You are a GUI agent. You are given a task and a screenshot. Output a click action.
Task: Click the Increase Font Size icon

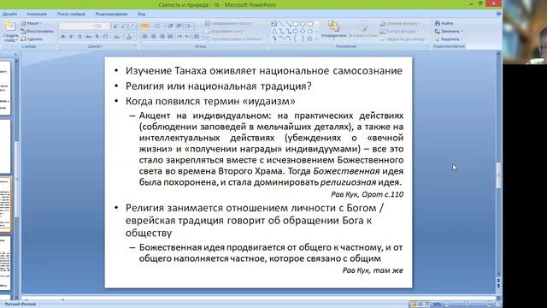click(x=115, y=27)
